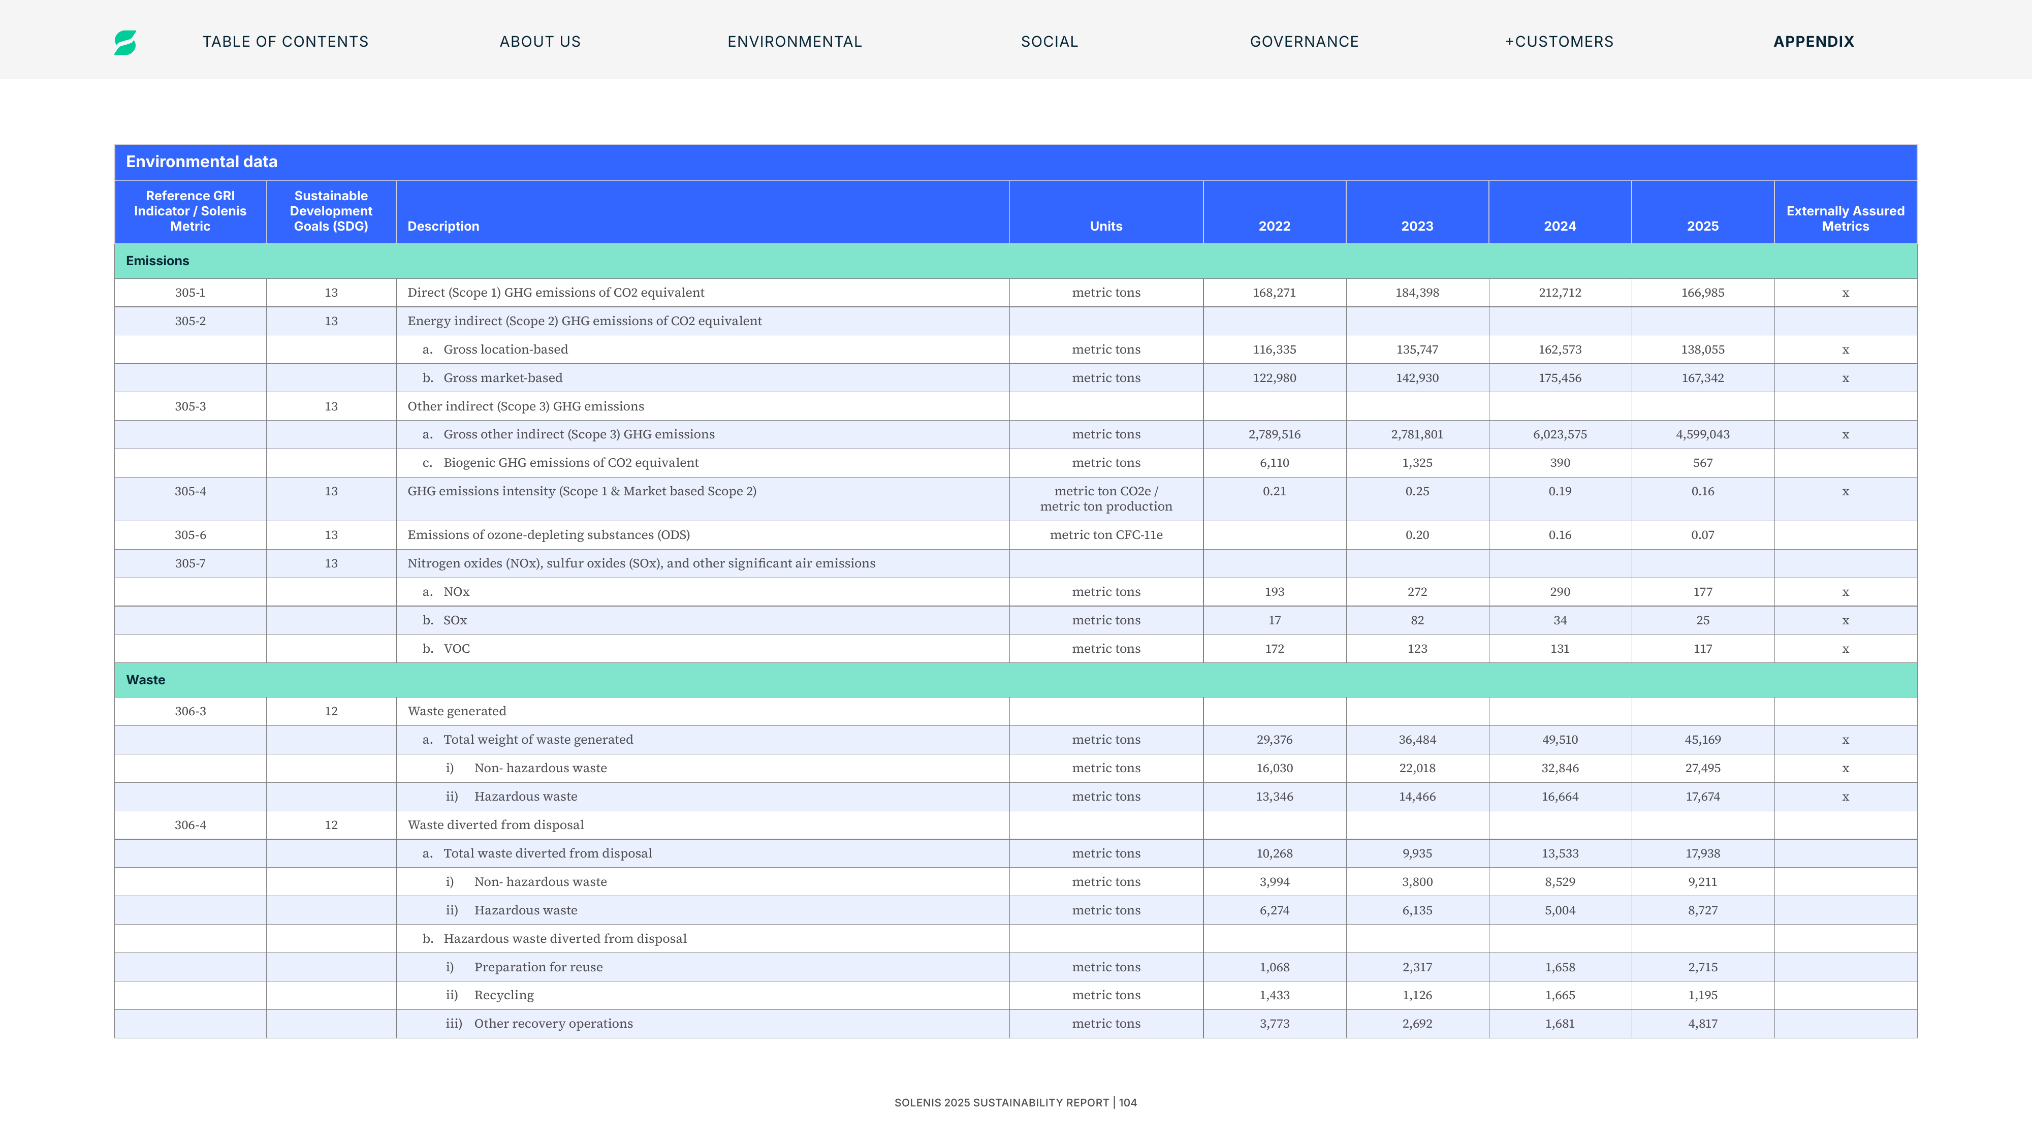Click the NOx 2023 value 272

coord(1417,592)
